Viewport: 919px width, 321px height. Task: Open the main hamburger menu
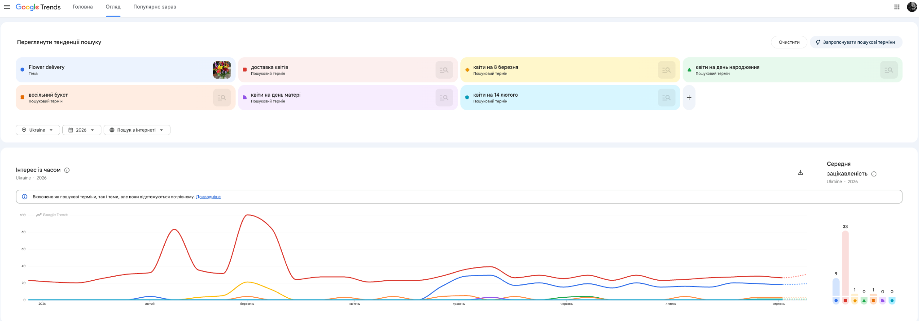[7, 7]
